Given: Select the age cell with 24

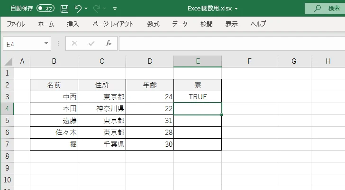Looking at the screenshot, I should [x=150, y=97].
